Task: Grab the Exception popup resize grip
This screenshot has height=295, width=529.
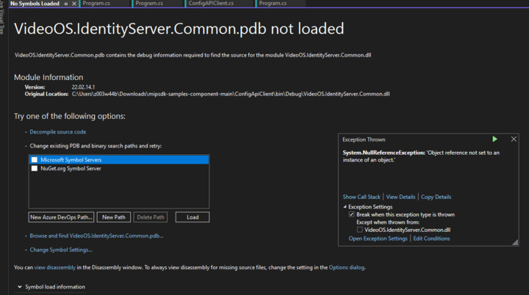Action: coord(516,241)
